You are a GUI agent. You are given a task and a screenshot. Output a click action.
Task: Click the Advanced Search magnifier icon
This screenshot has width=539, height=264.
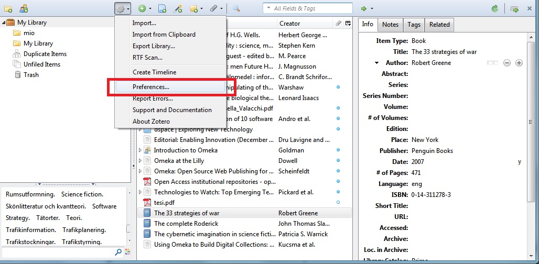[236, 8]
